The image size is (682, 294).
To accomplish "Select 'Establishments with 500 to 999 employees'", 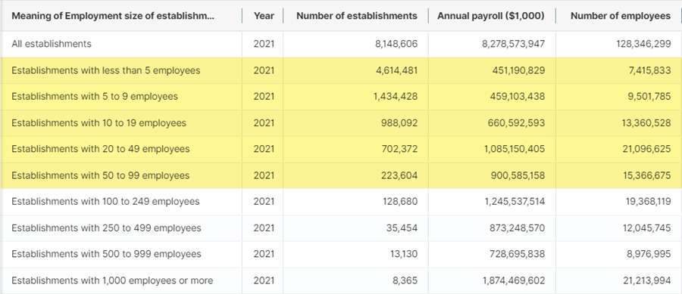I will pos(107,254).
